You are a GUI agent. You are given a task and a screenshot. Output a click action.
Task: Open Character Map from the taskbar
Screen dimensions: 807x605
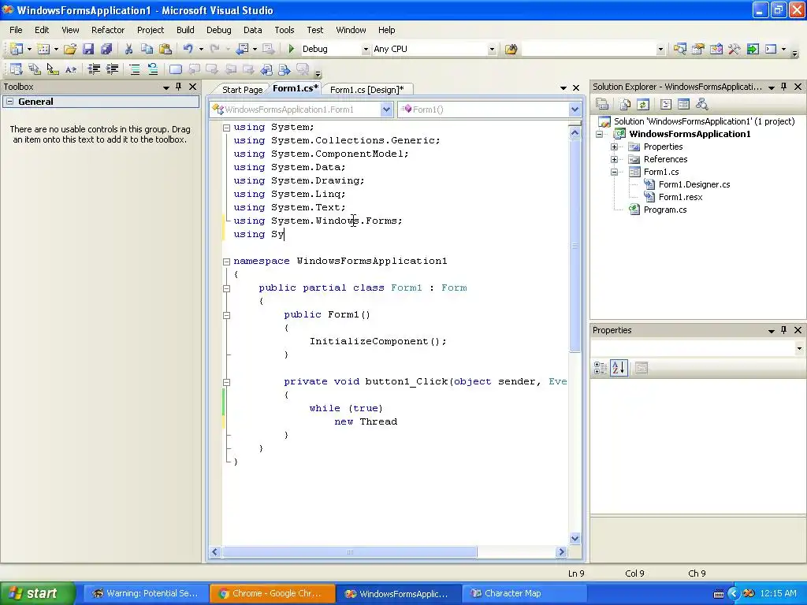point(524,593)
